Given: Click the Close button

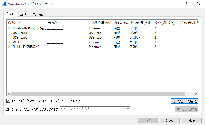Looking at the screenshot, I should click(x=170, y=121).
